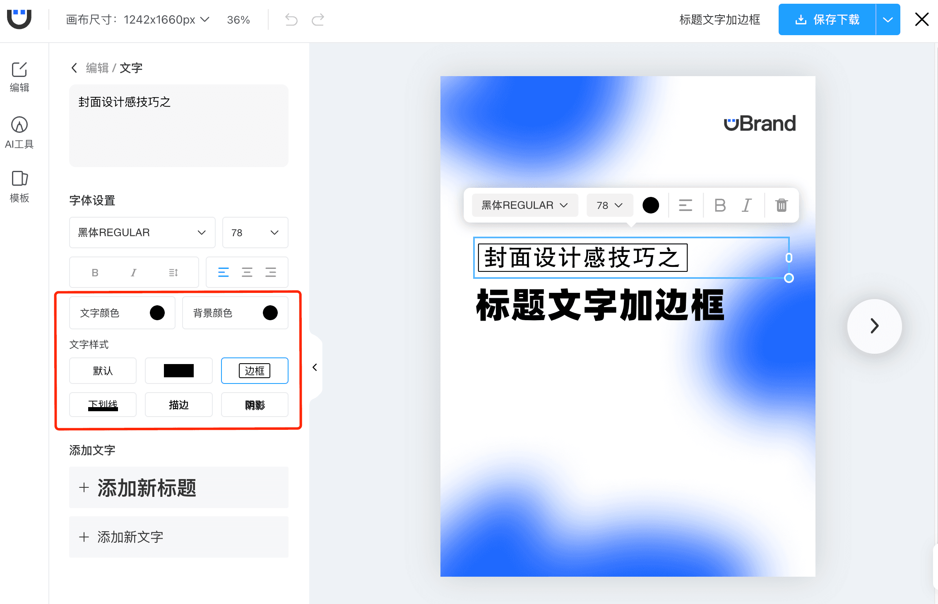This screenshot has width=938, height=604.
Task: Click the 标题文字加边框 document title
Action: 720,19
